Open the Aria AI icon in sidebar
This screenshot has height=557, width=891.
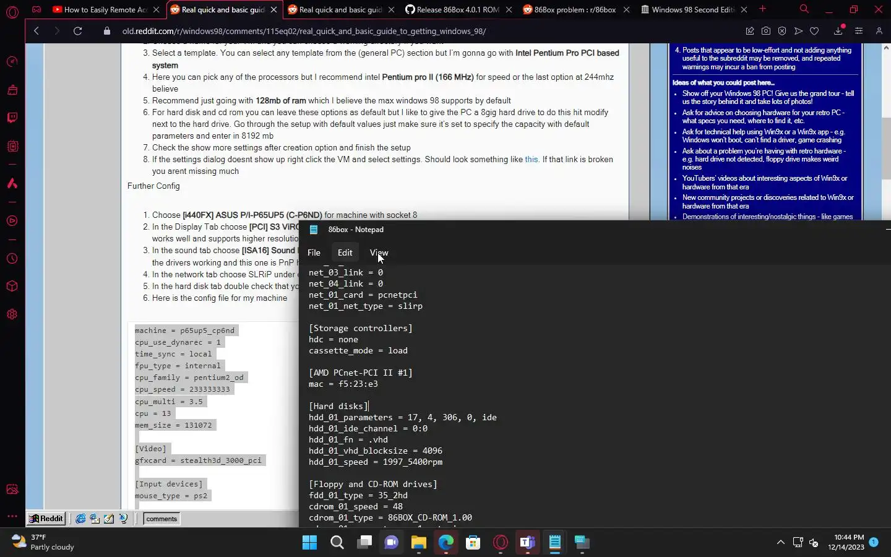(x=12, y=184)
